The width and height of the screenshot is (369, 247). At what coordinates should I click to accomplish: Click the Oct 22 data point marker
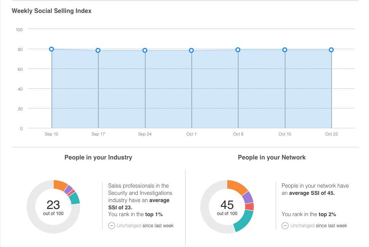click(x=331, y=50)
